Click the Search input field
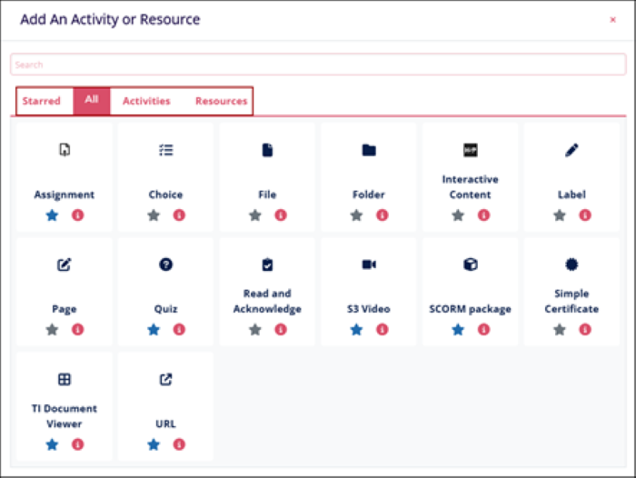Screen dimensions: 636x478 (318, 65)
